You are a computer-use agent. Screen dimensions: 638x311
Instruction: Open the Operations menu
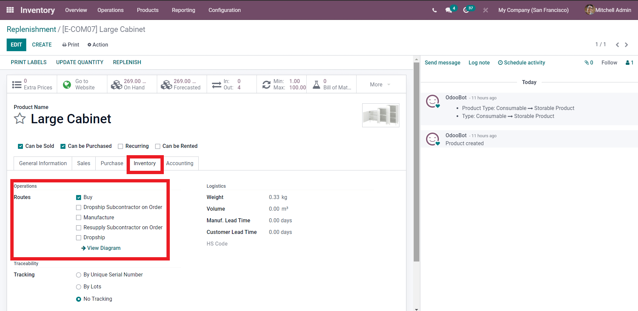pyautogui.click(x=110, y=10)
